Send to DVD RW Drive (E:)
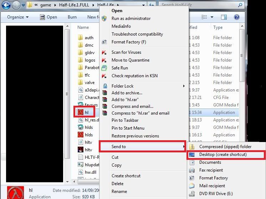266x199 pixels. click(216, 193)
